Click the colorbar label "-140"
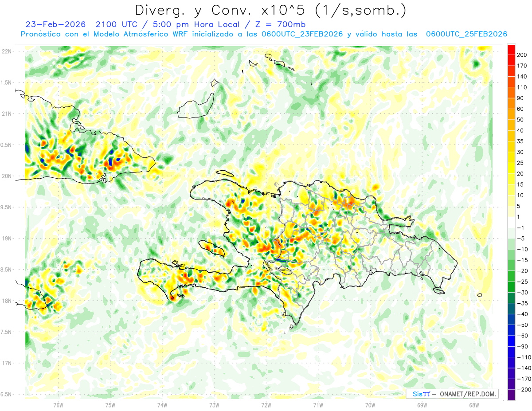Viewport: 532px width, 411px height. 524,368
